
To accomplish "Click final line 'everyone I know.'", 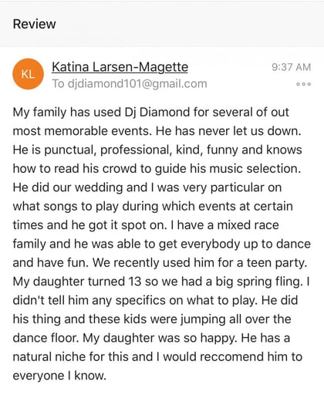I will [x=59, y=376].
